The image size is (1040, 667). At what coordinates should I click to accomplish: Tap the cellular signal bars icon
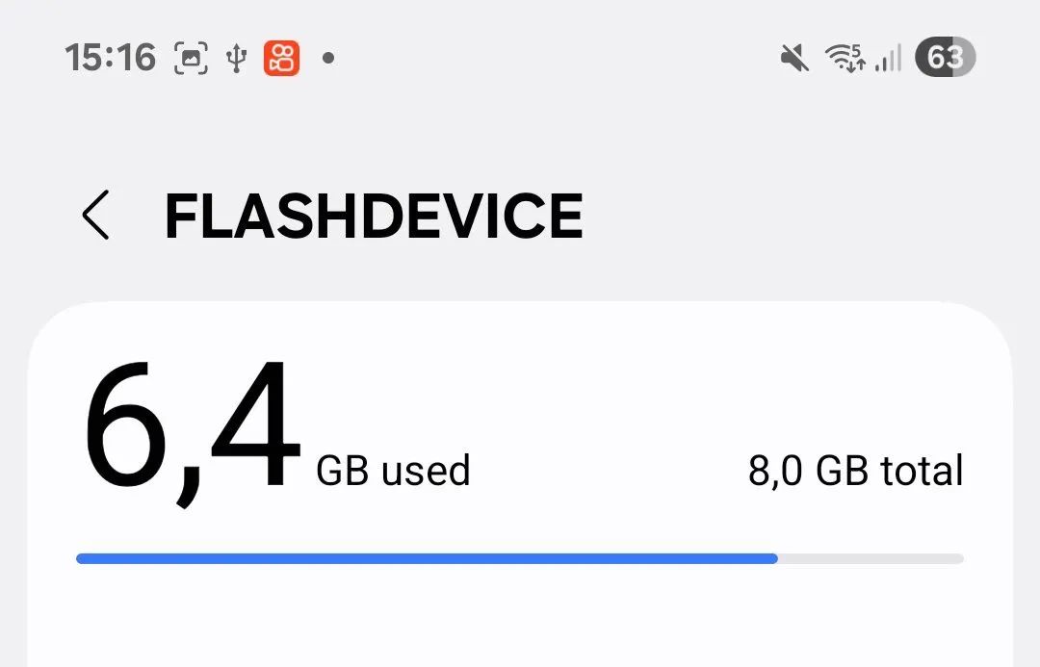(888, 60)
